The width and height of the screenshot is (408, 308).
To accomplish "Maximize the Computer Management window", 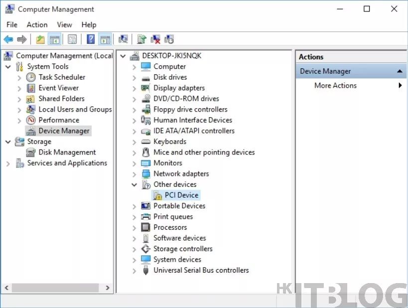I will [367, 9].
